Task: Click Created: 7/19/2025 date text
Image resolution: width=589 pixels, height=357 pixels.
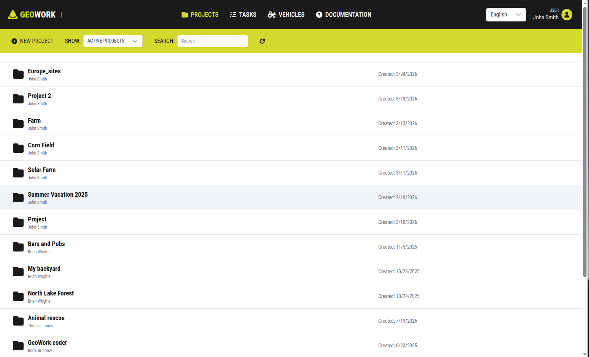Action: pos(397,321)
